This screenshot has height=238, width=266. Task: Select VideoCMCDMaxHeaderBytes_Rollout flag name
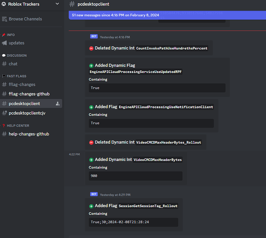168,142
